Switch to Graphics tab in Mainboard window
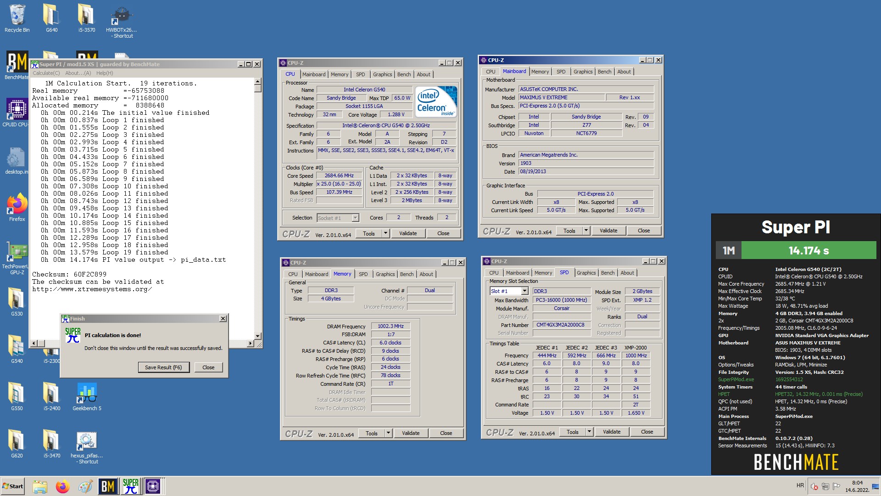 (x=583, y=72)
